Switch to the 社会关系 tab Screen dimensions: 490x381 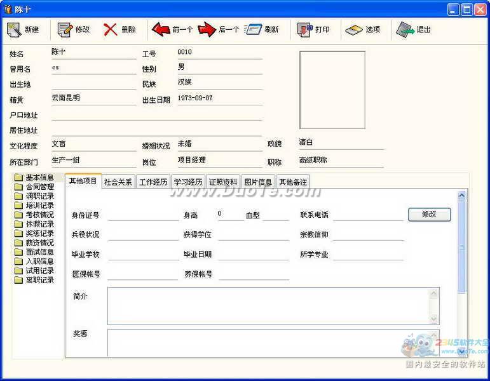[x=118, y=182]
